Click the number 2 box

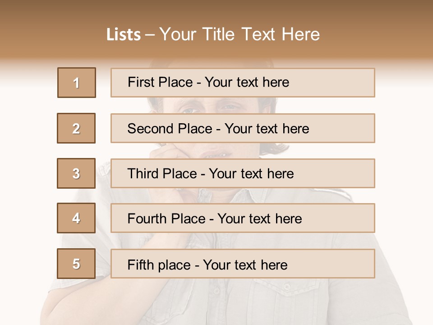(x=76, y=128)
